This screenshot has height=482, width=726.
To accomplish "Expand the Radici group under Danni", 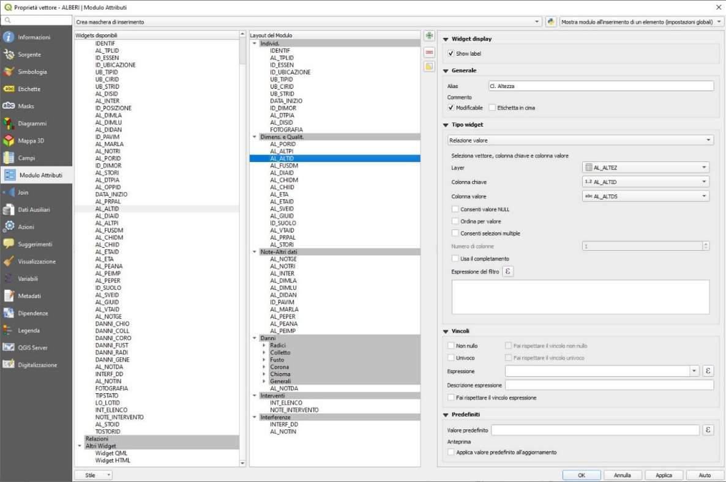I will (x=264, y=346).
